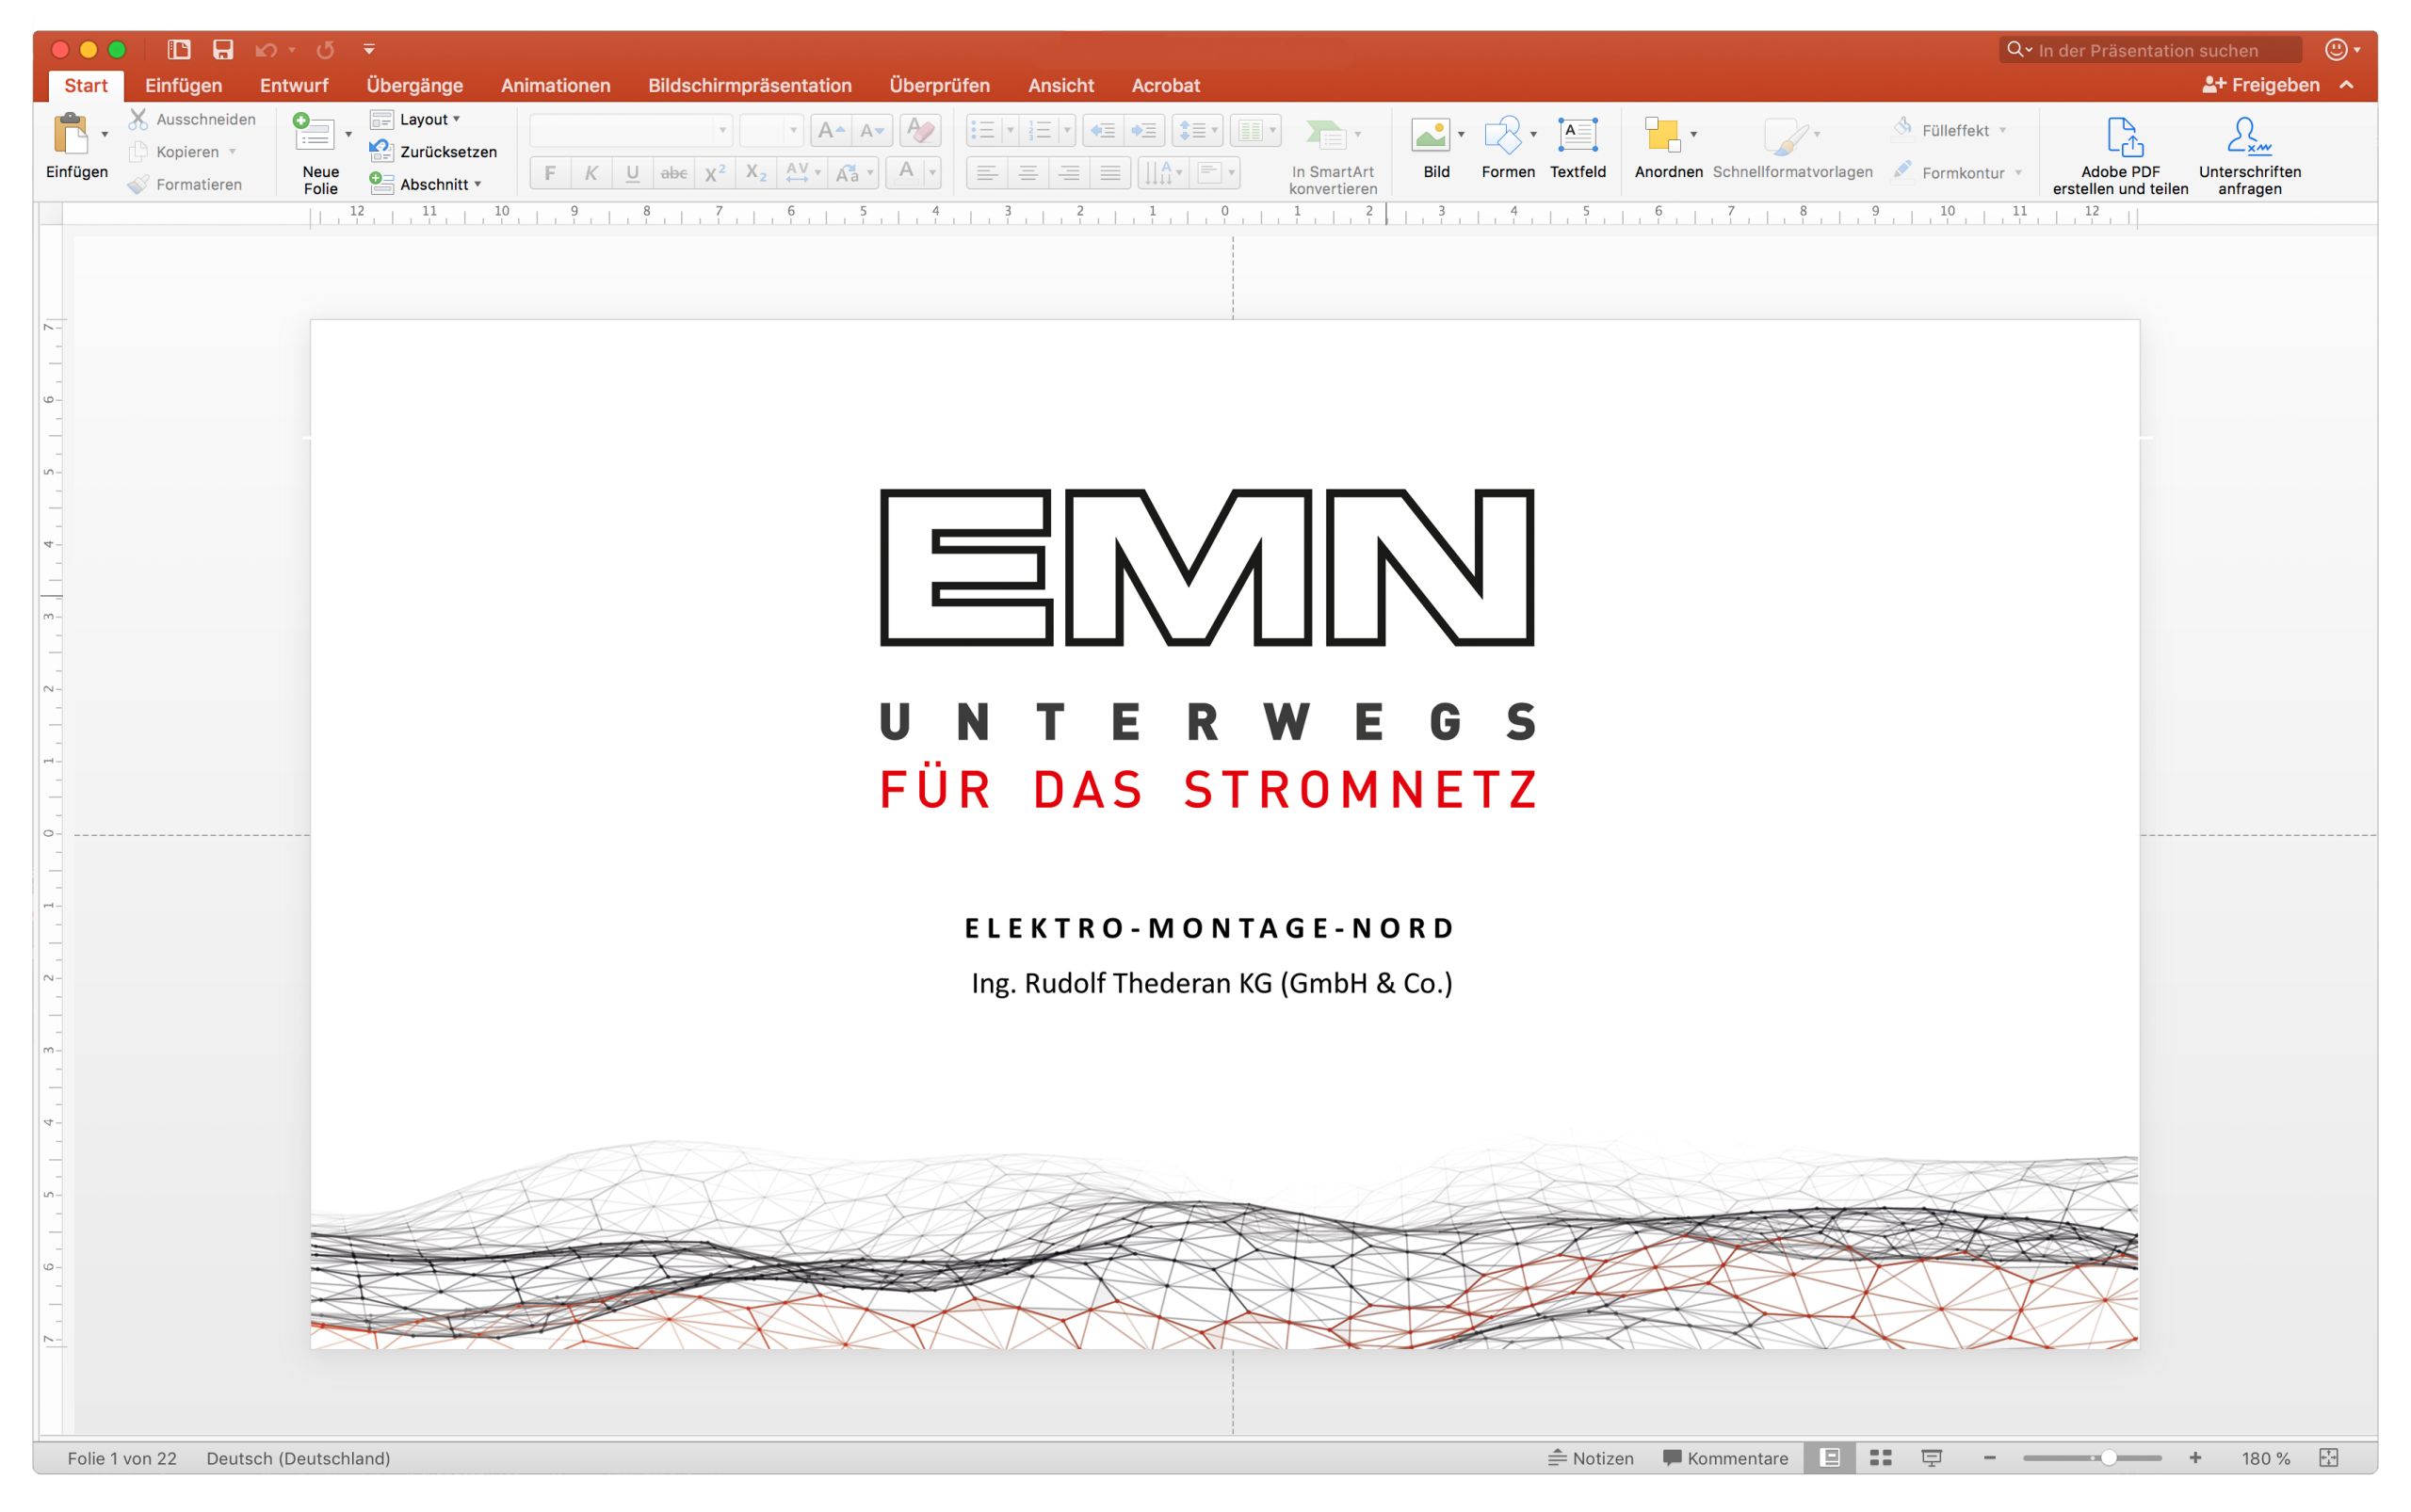Screen dimensions: 2411x1512
Task: Click the Anordnen arrange icon
Action: pos(1662,134)
